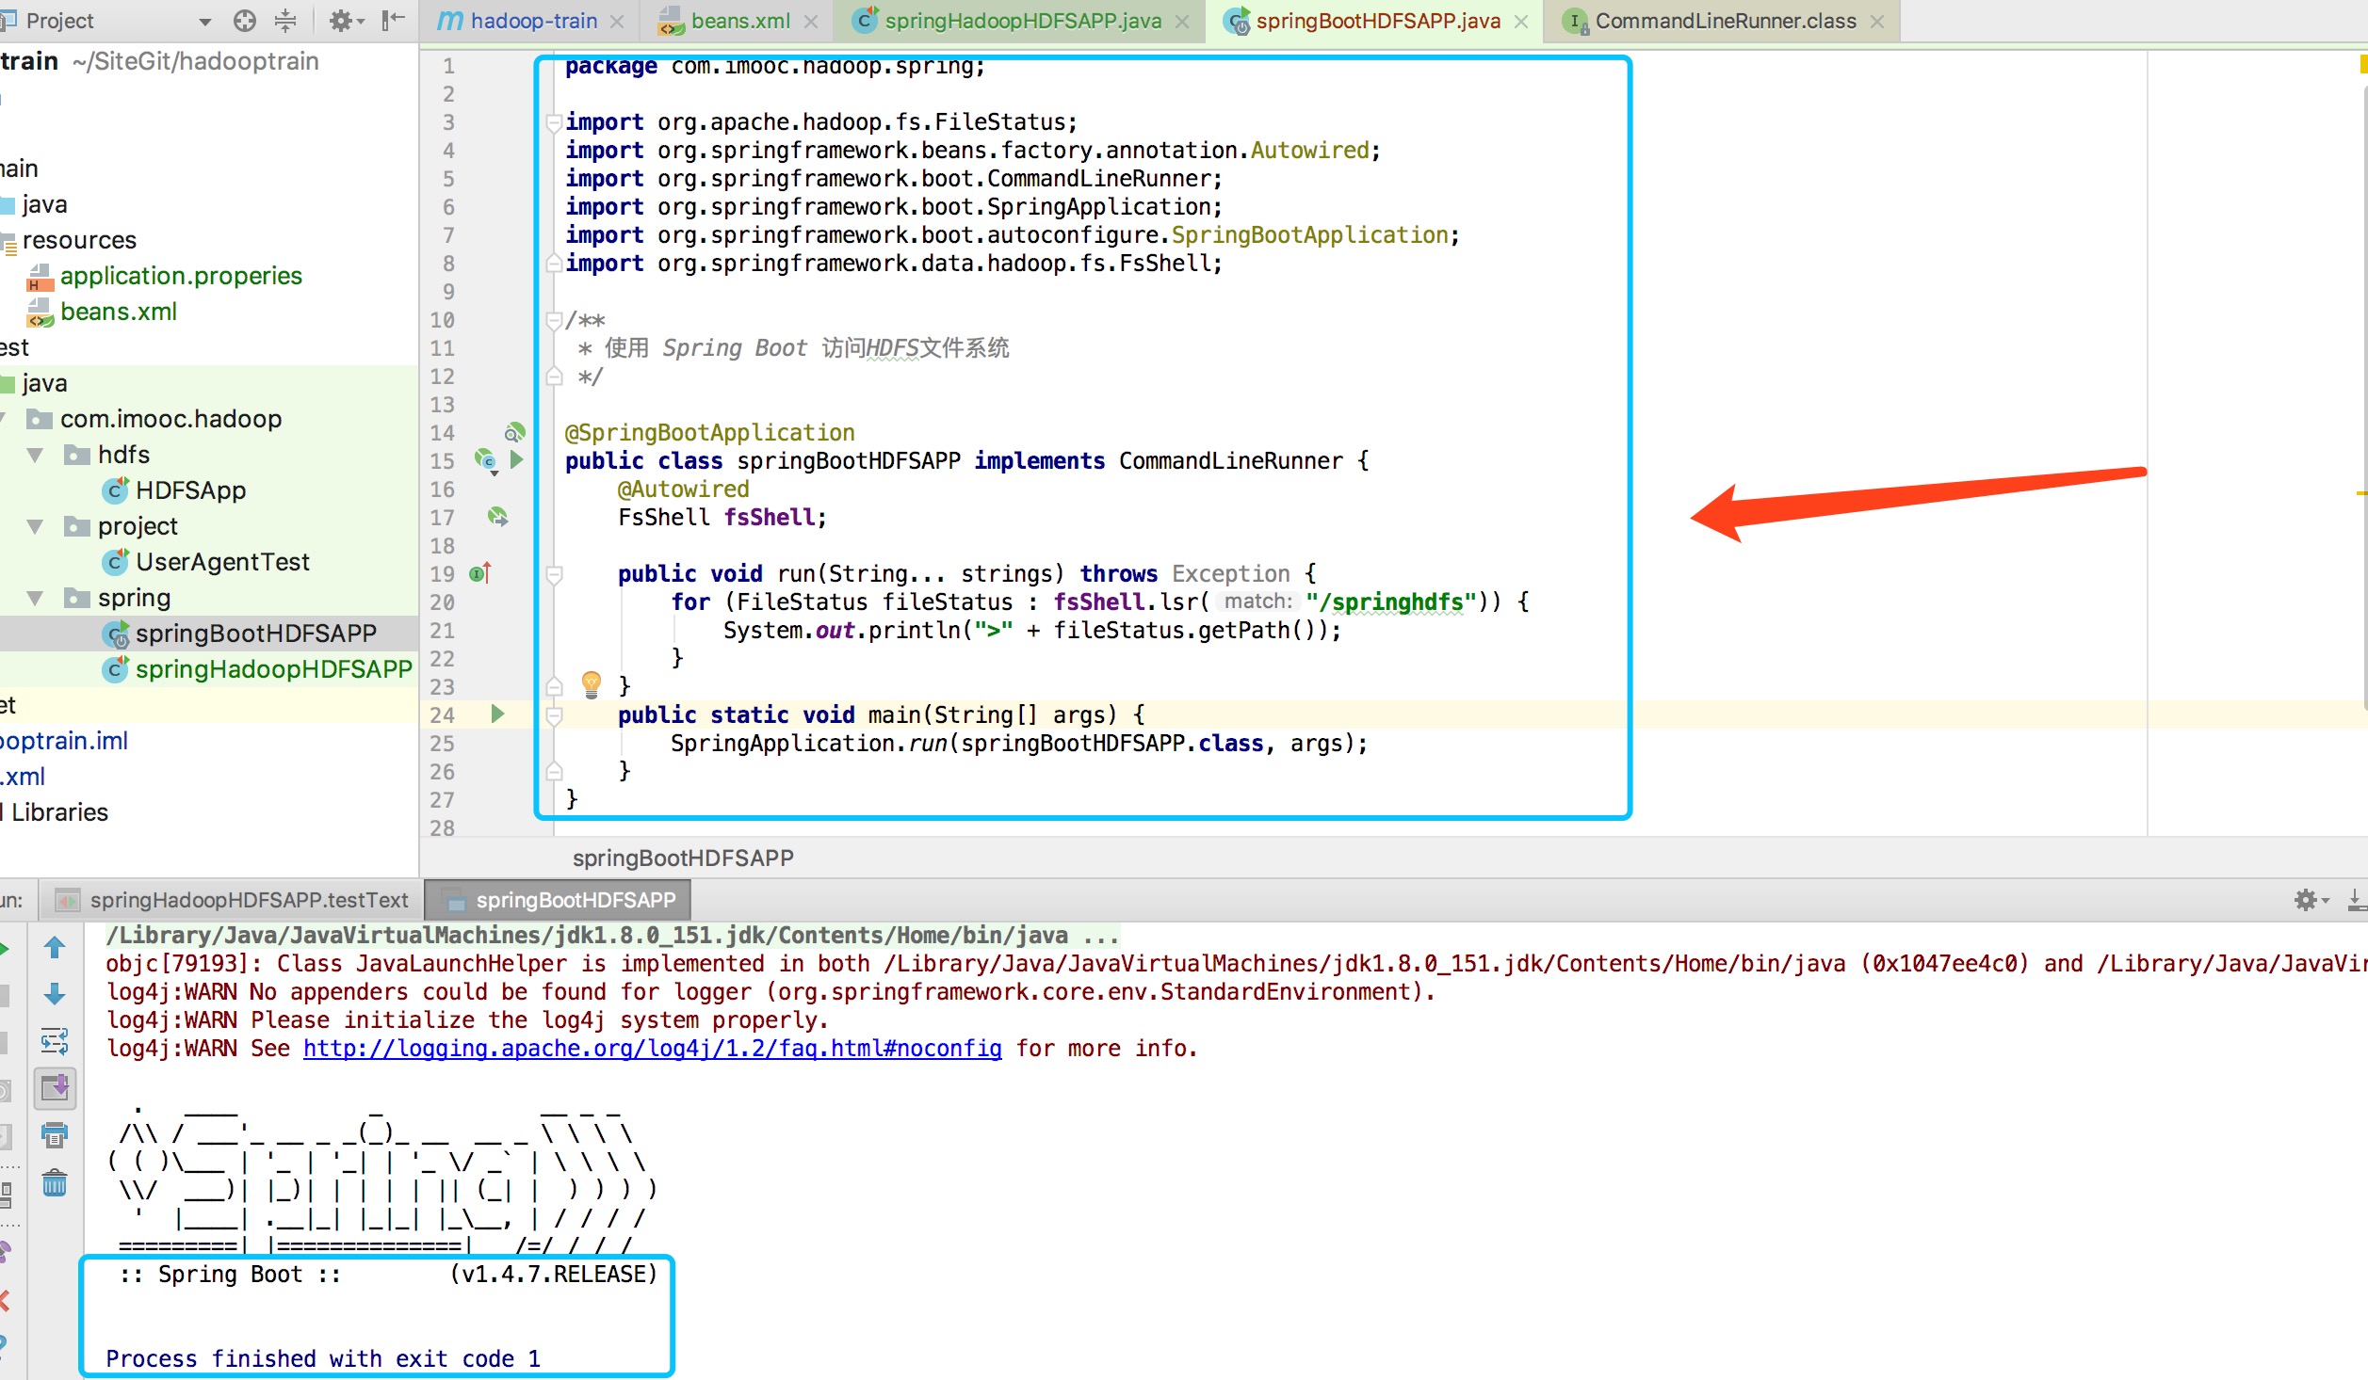Close springBootHDFSAPP.java tab
The width and height of the screenshot is (2368, 1380).
(1521, 22)
